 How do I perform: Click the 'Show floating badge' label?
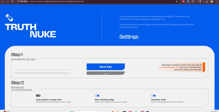tap(104, 100)
